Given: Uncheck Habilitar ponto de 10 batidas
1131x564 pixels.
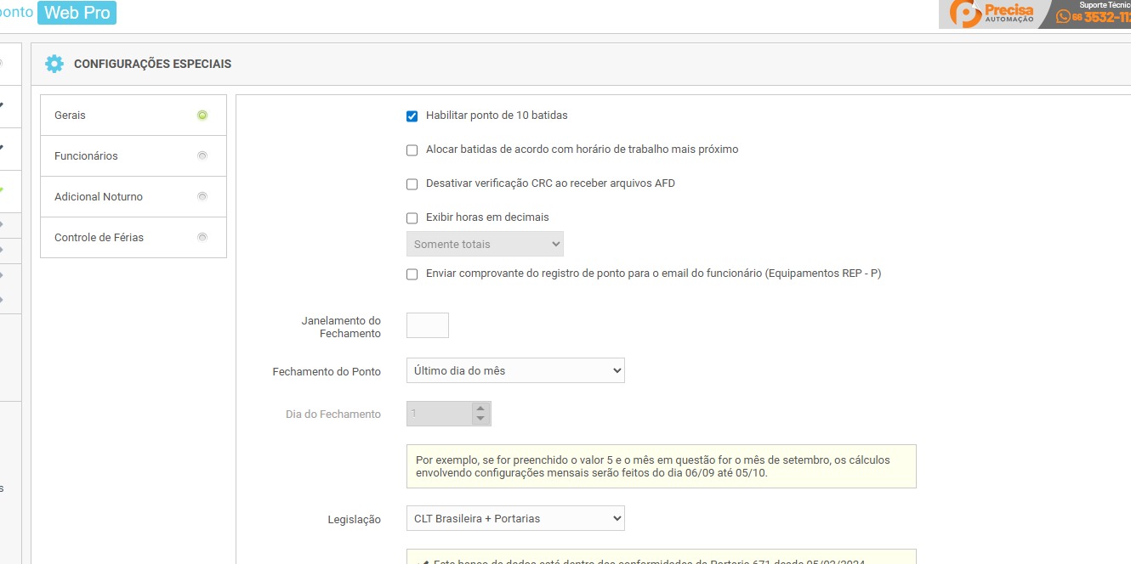Looking at the screenshot, I should [412, 116].
